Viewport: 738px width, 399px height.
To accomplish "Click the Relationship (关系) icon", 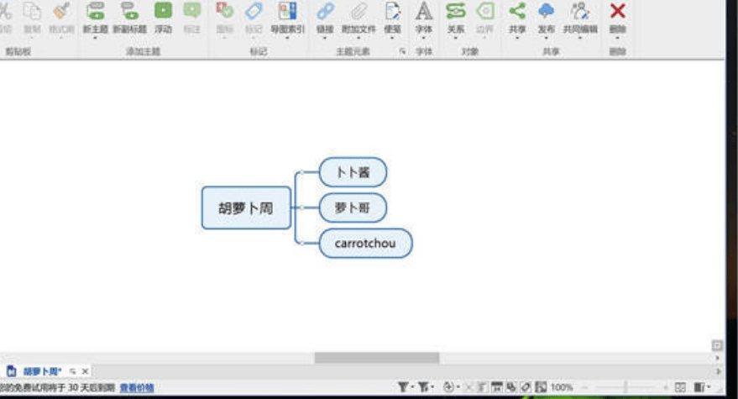I will [456, 10].
